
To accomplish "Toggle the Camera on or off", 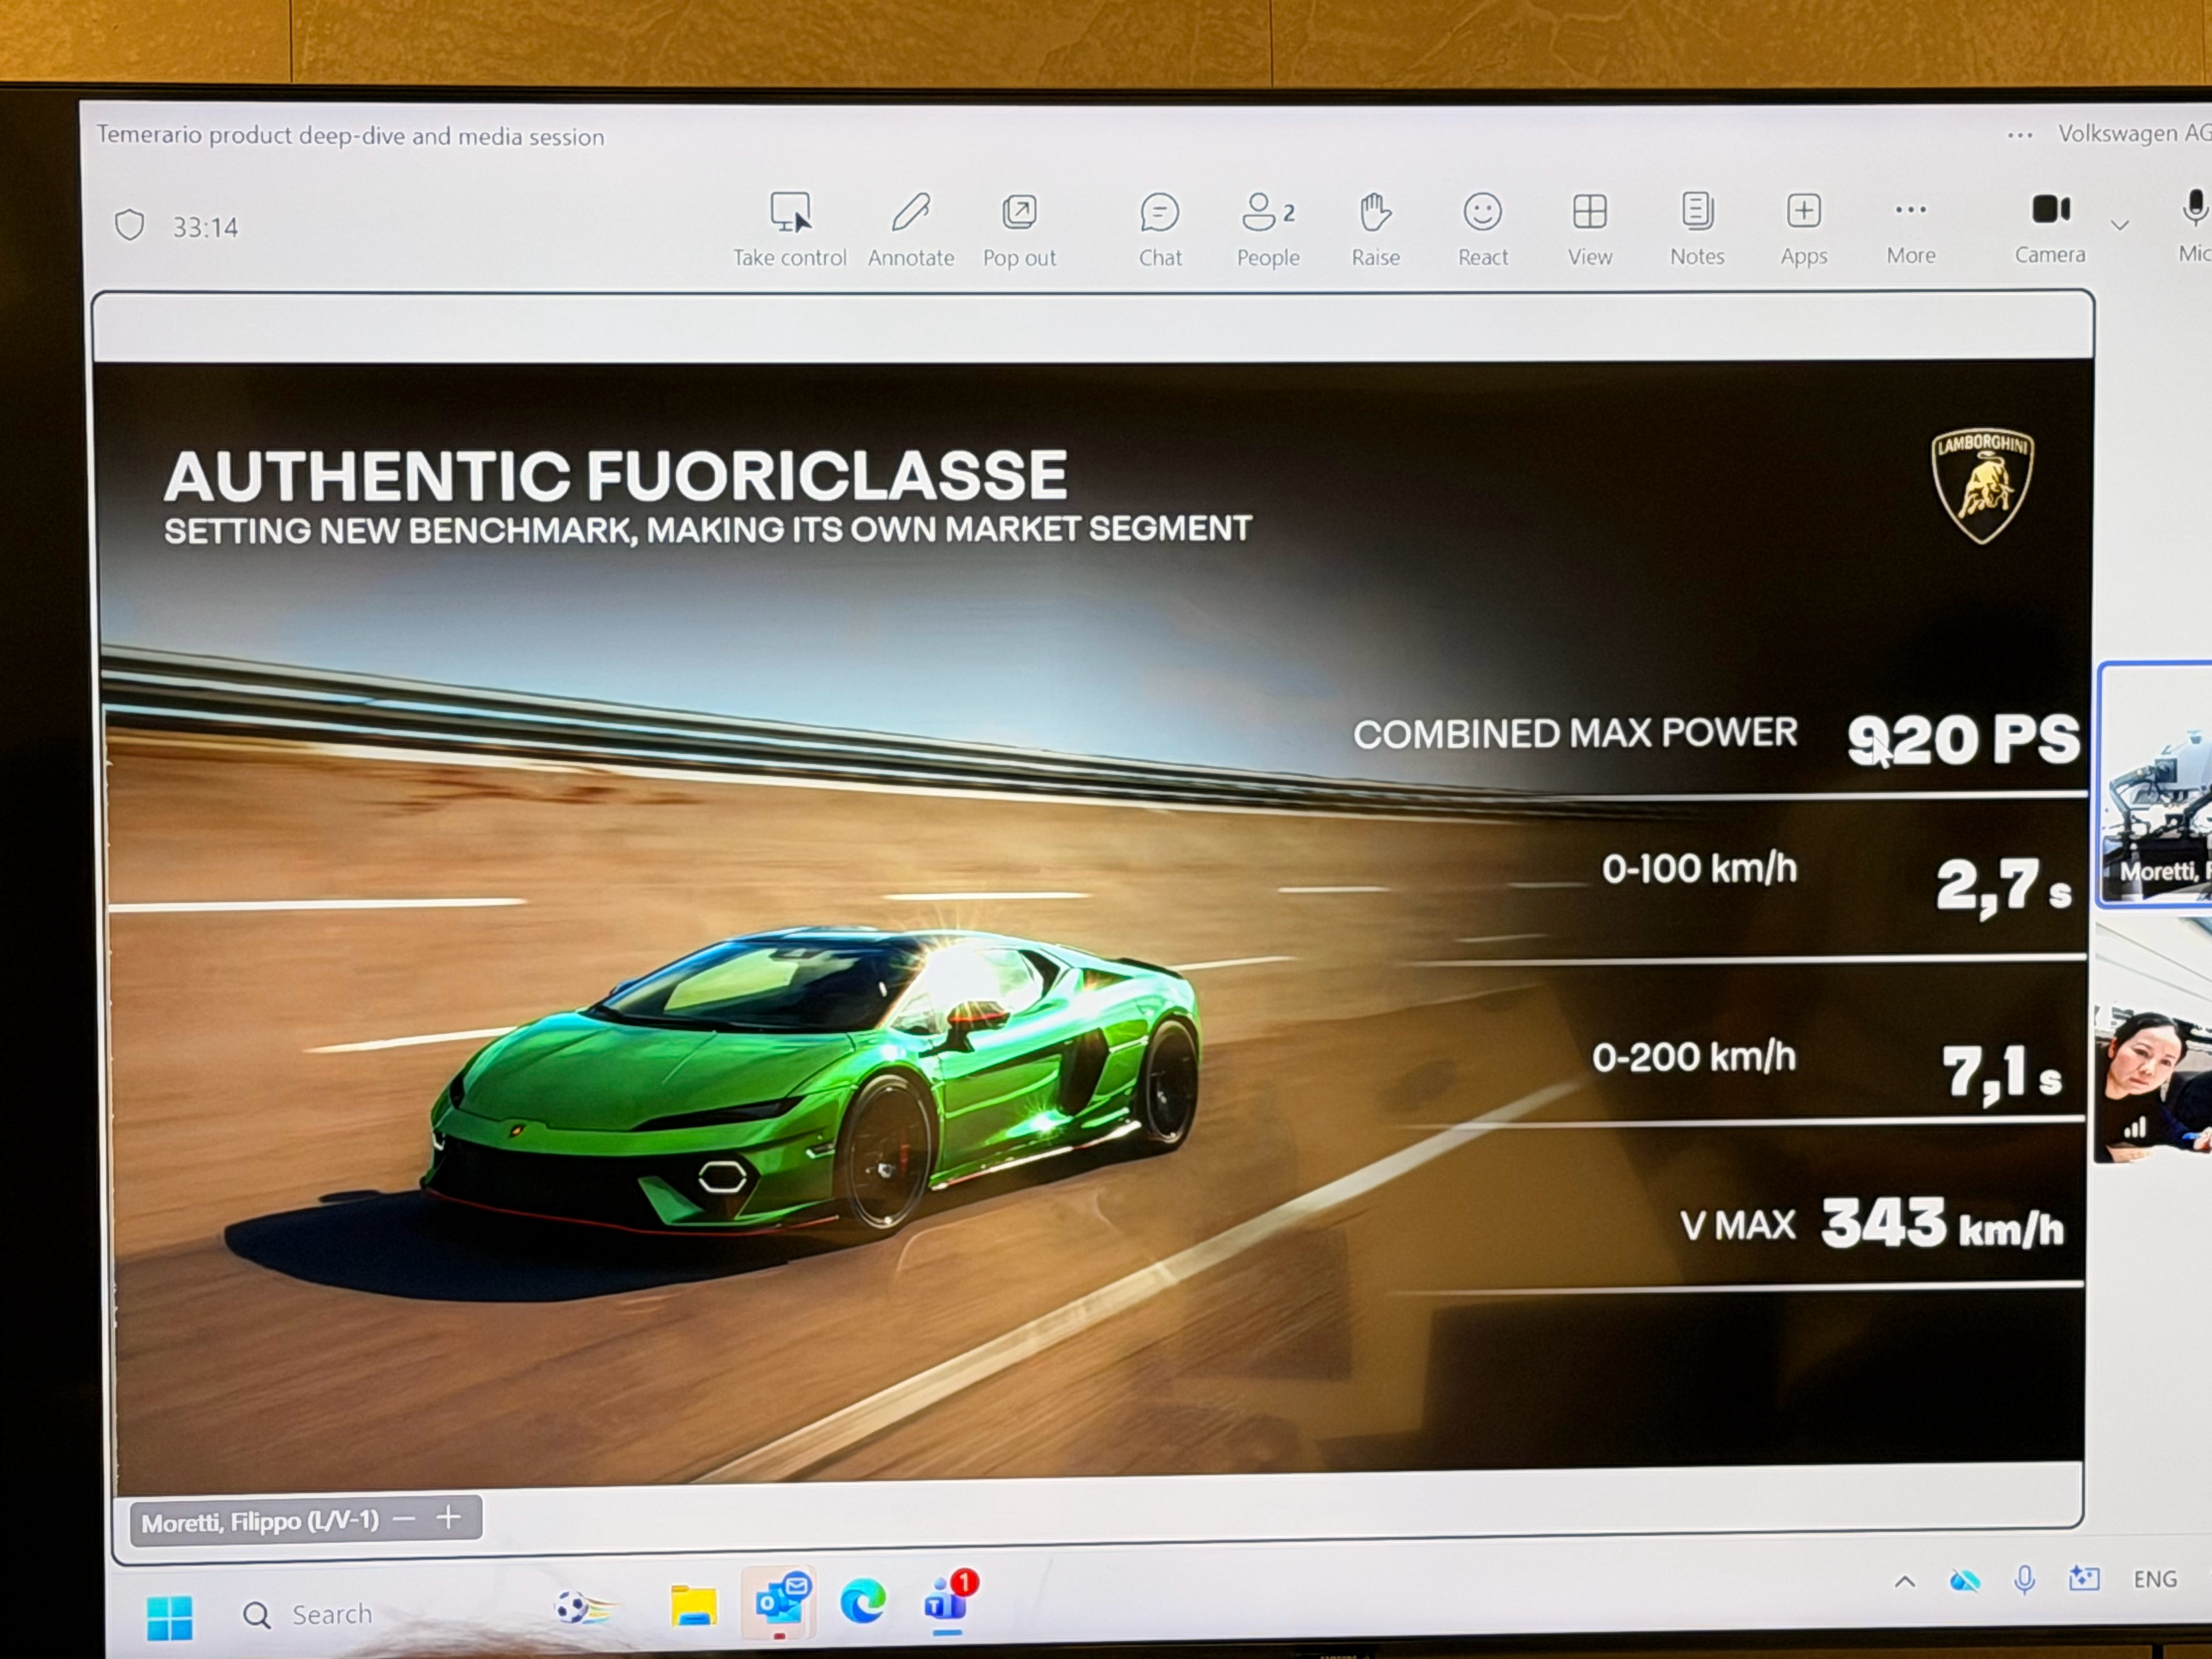I will click(x=2050, y=228).
